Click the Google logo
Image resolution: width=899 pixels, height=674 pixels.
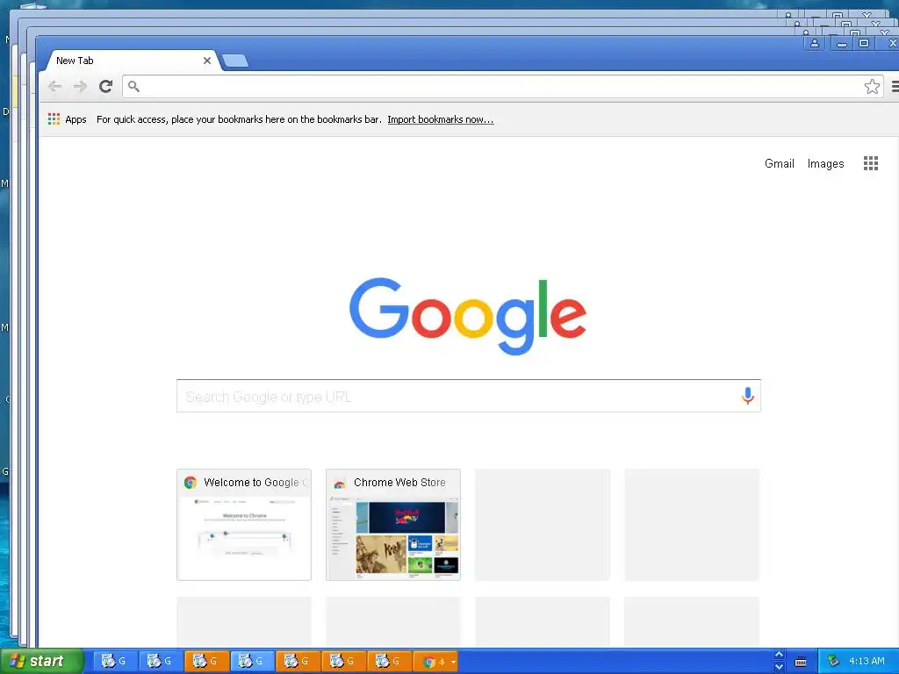[x=468, y=316]
